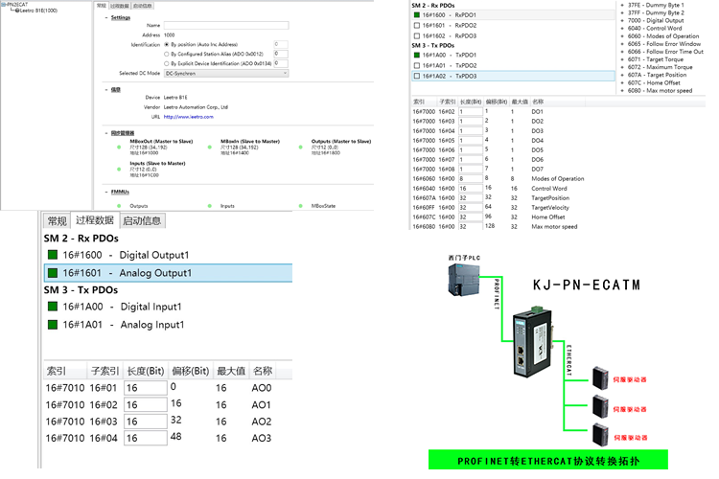This screenshot has height=479, width=719.
Task: Select the 607A - Target Position object
Action: click(x=657, y=75)
